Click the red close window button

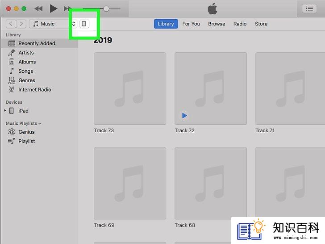click(8, 9)
